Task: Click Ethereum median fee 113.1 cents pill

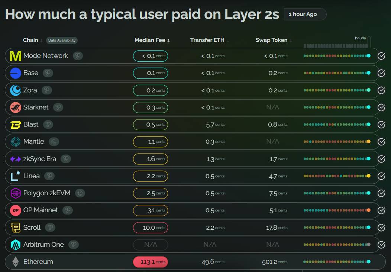Action: pyautogui.click(x=151, y=262)
